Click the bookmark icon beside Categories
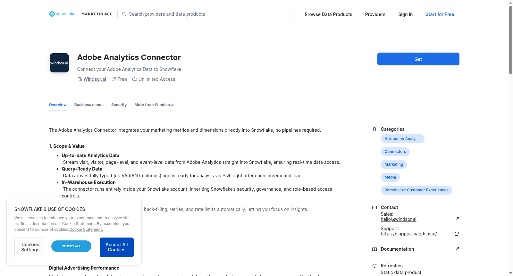 point(374,129)
